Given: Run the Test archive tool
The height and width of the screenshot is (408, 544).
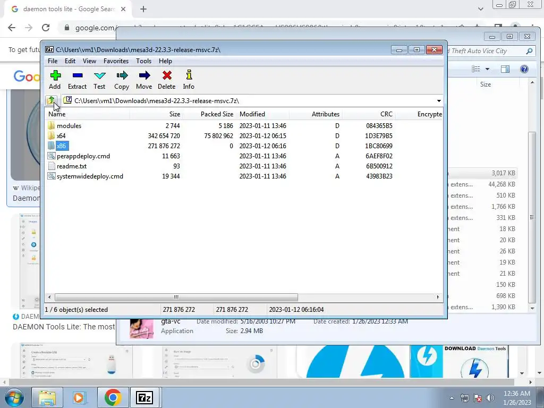Looking at the screenshot, I should point(99,75).
